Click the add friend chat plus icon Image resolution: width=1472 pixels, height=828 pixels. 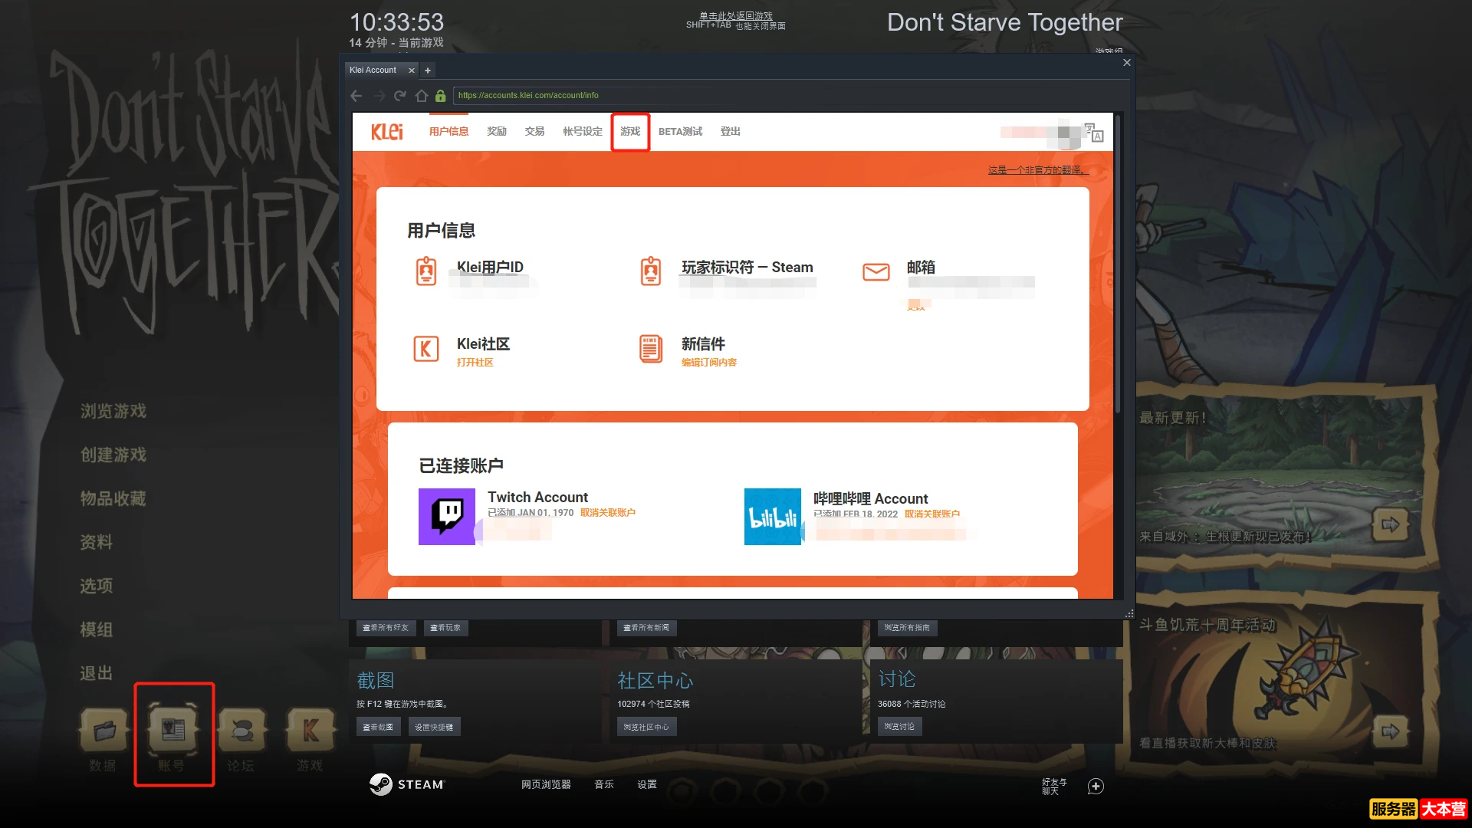click(x=1096, y=786)
